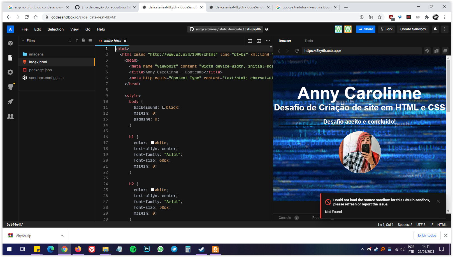Refresh the sandbox preview

click(x=297, y=51)
